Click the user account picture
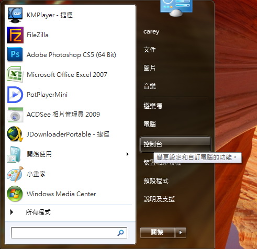The image size is (257, 249). click(x=176, y=8)
